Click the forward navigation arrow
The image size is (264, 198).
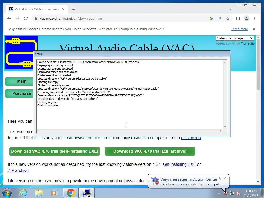(x=18, y=18)
